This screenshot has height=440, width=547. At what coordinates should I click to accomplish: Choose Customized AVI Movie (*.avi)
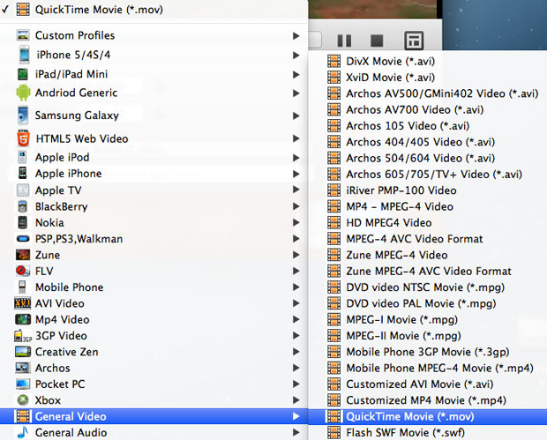point(428,384)
